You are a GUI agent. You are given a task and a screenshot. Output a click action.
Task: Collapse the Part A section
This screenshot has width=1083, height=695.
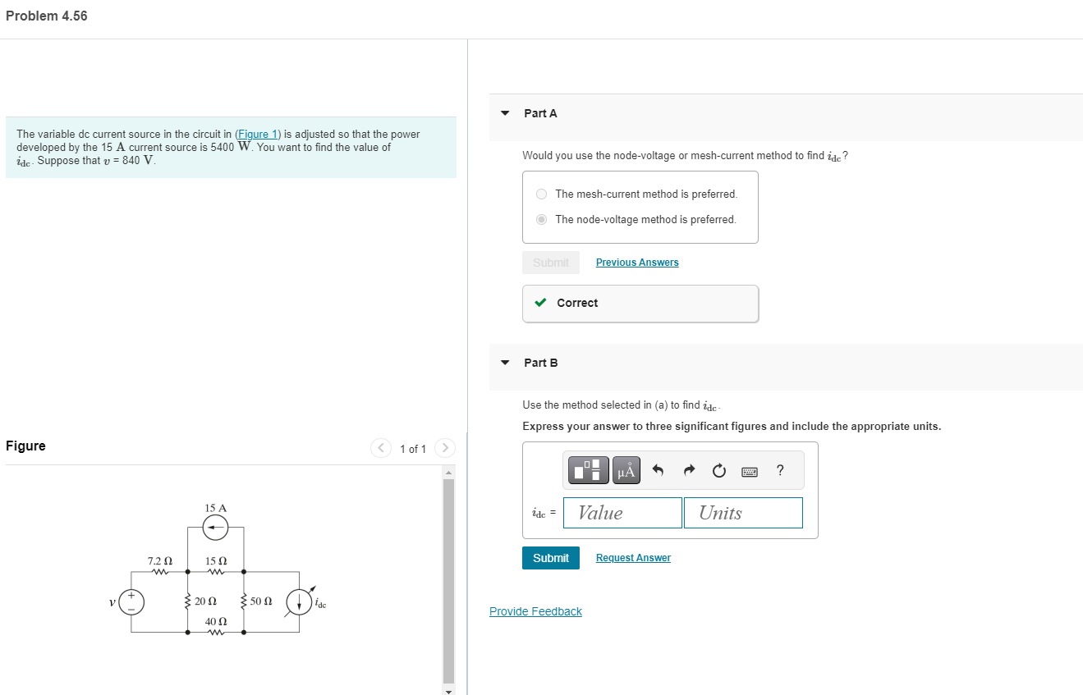click(x=505, y=115)
